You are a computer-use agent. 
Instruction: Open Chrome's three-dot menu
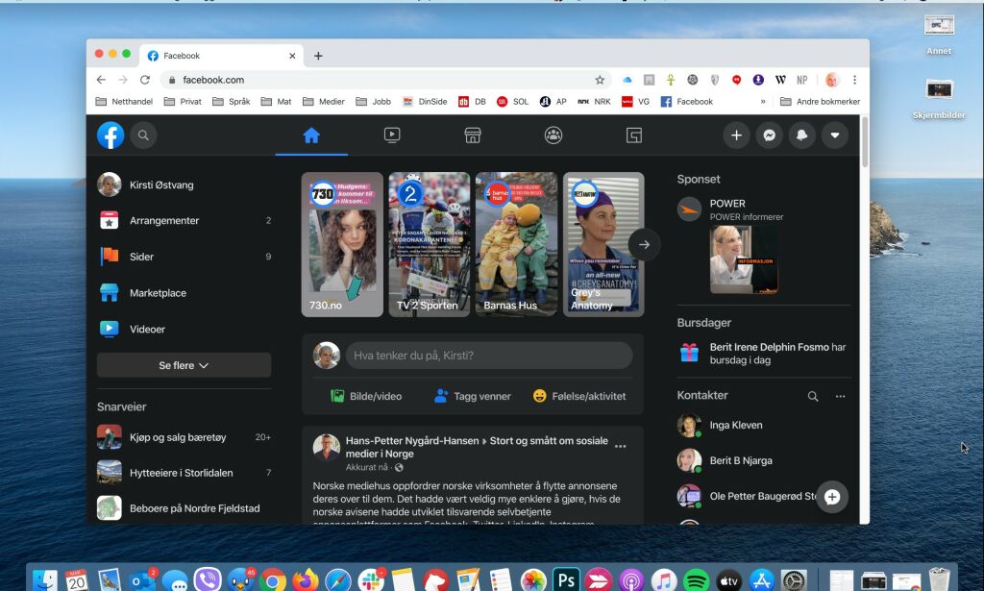(854, 80)
